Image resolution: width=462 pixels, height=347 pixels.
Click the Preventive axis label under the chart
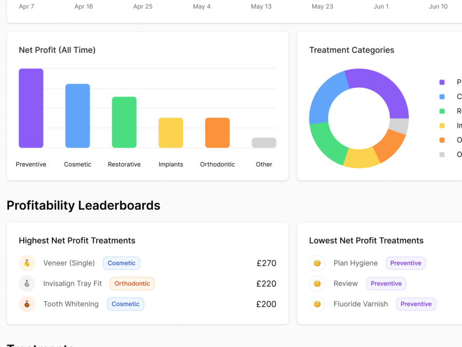(31, 164)
